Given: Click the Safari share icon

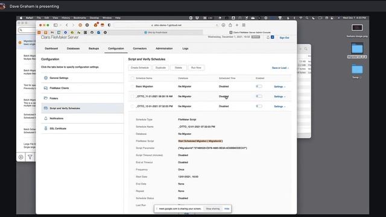Looking at the screenshot, I should (x=230, y=25).
